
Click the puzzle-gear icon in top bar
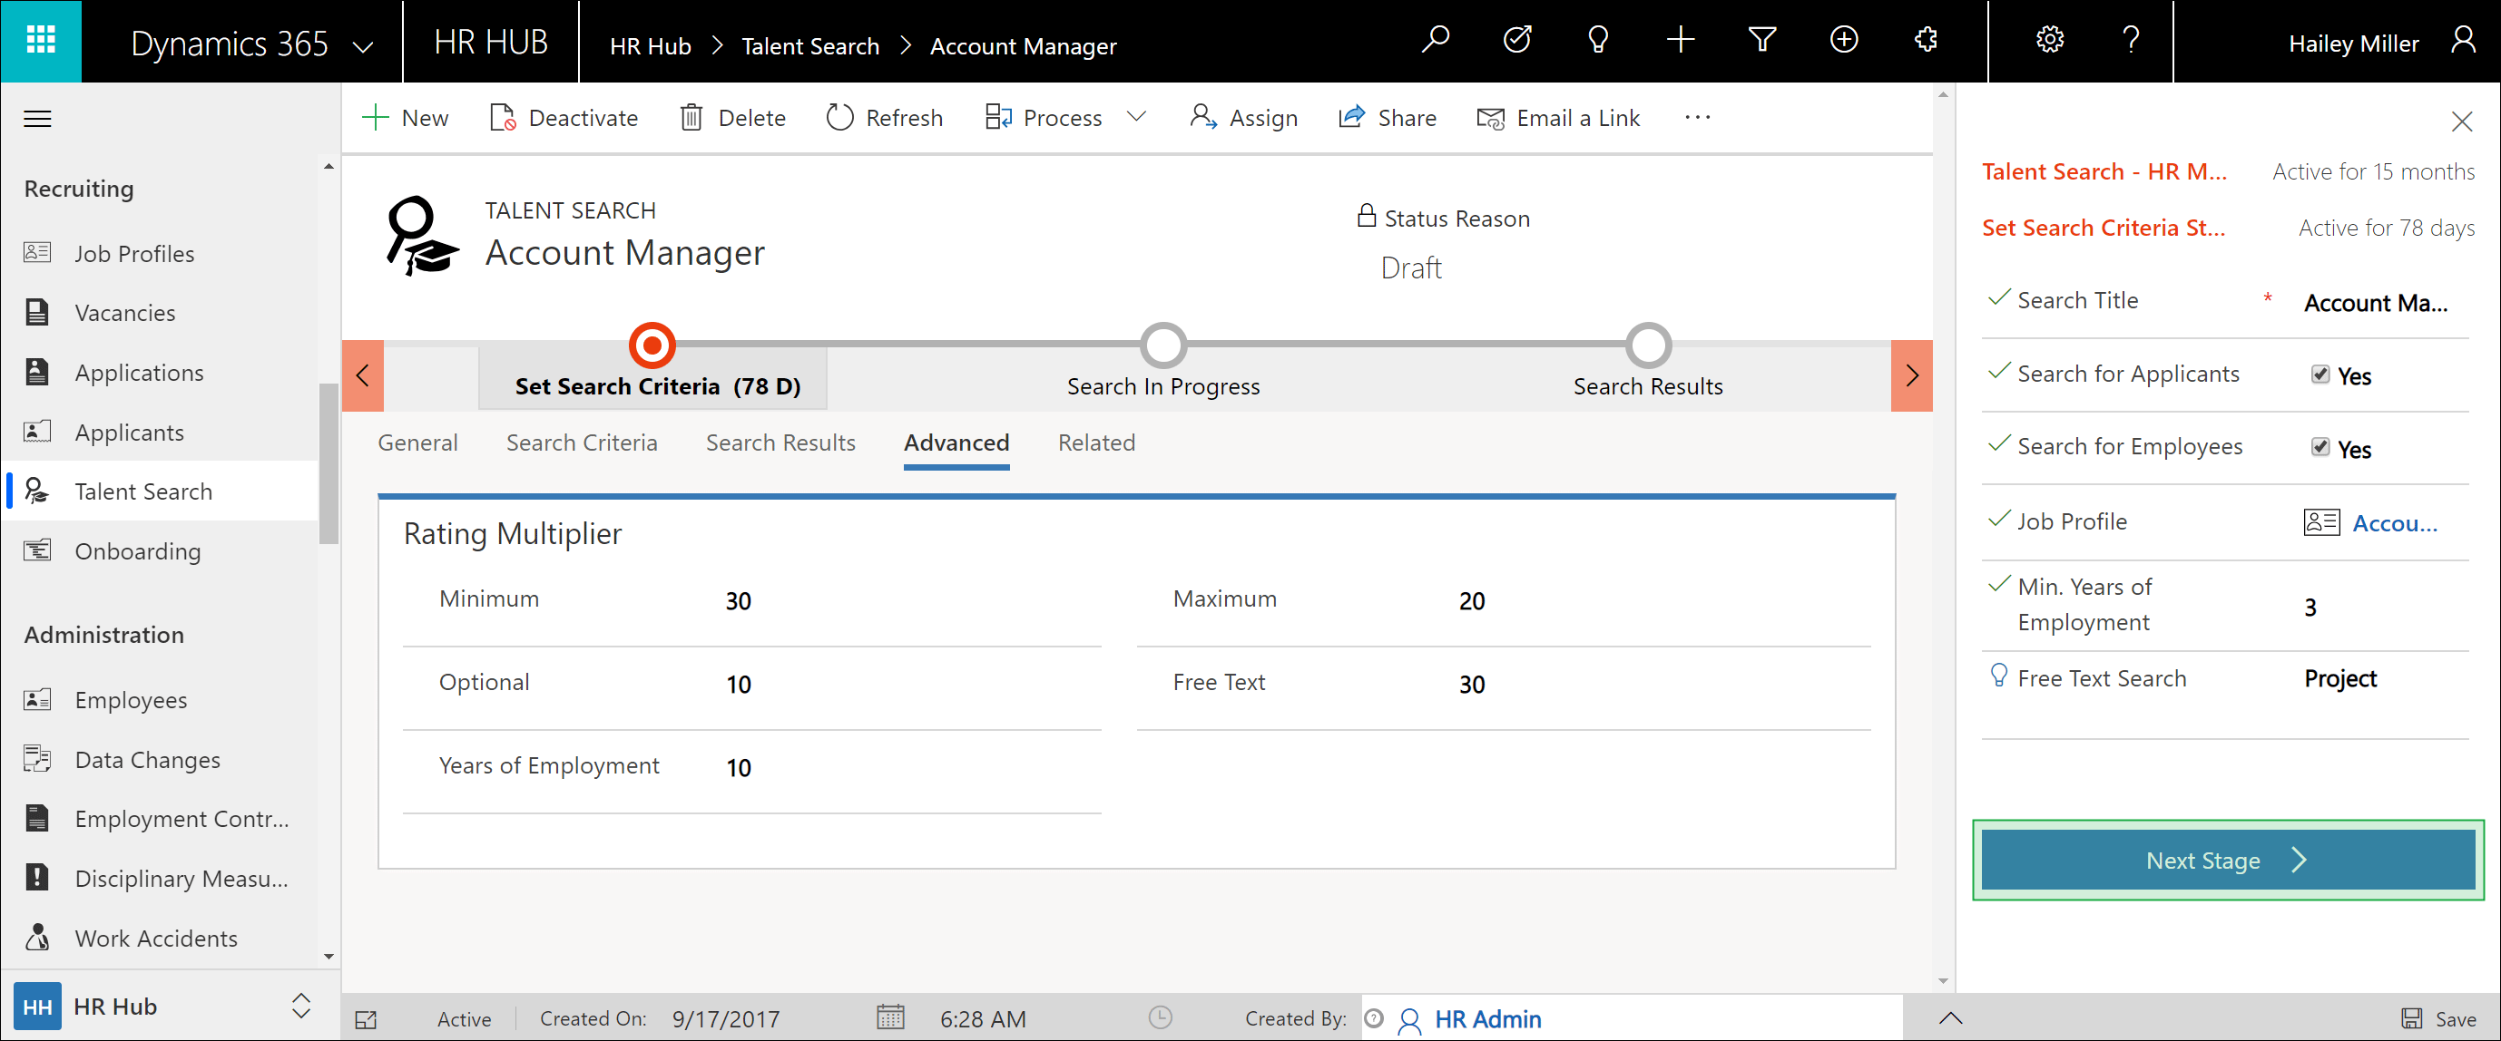[1927, 41]
